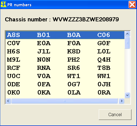Click the vertical scrollbar down arrow
The height and width of the screenshot is (126, 137).
(x=127, y=95)
